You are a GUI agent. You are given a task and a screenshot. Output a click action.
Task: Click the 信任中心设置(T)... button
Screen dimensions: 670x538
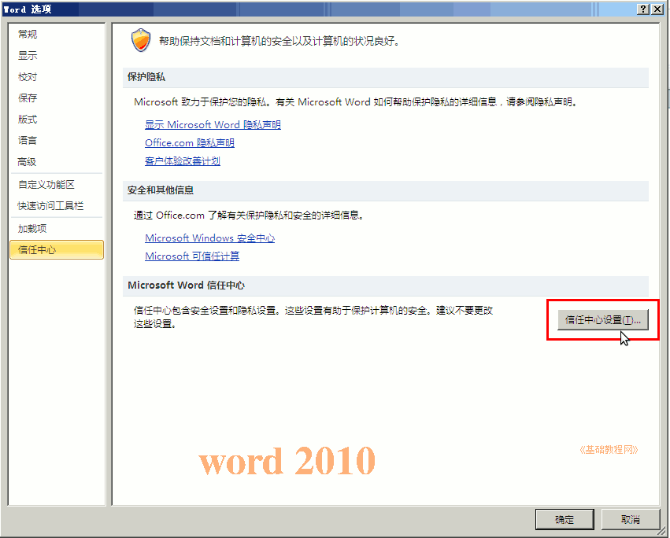click(603, 320)
